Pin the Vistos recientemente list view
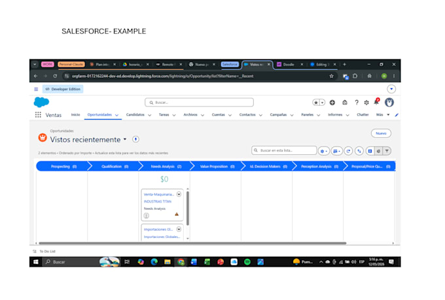Image resolution: width=445 pixels, height=300 pixels. (135, 139)
